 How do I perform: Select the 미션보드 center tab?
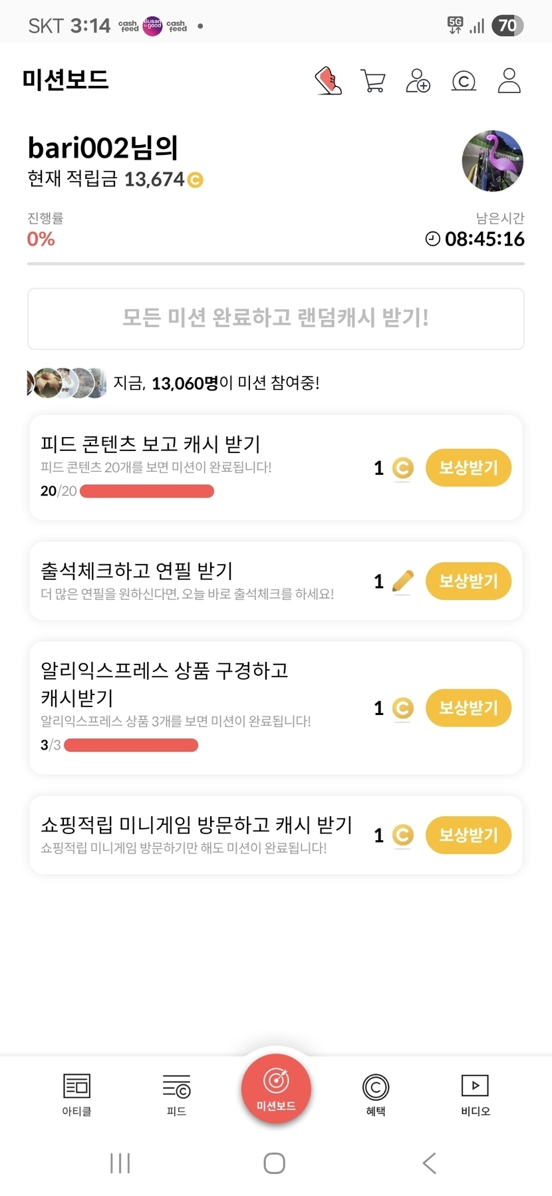(x=276, y=1089)
